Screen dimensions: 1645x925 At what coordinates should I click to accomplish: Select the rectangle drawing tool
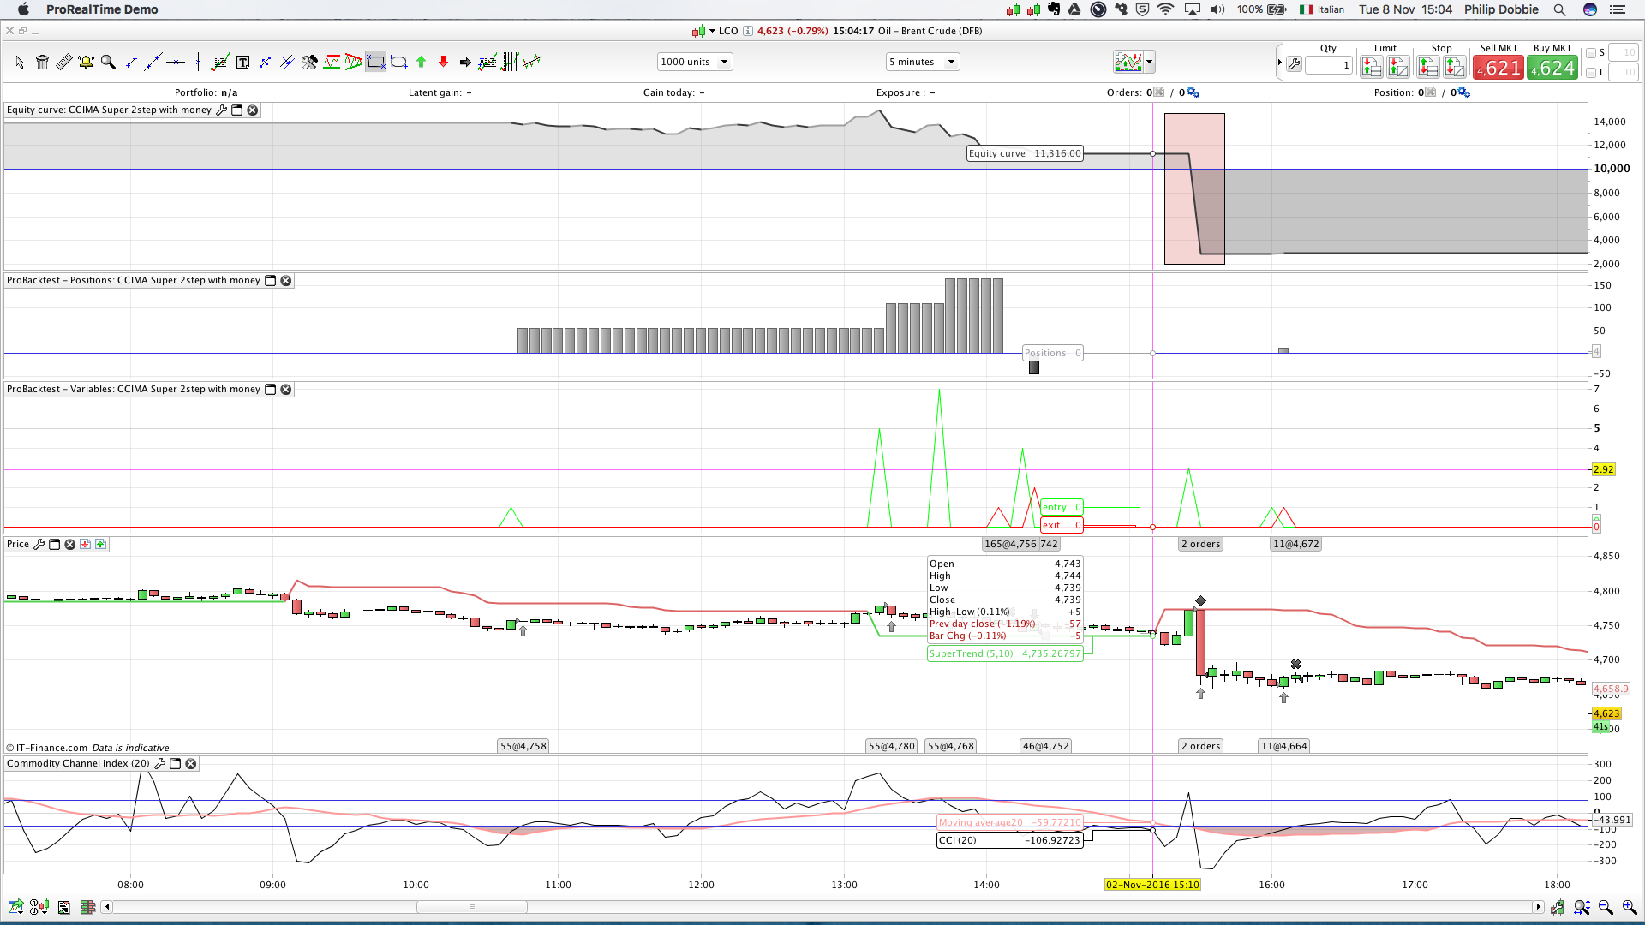[375, 62]
